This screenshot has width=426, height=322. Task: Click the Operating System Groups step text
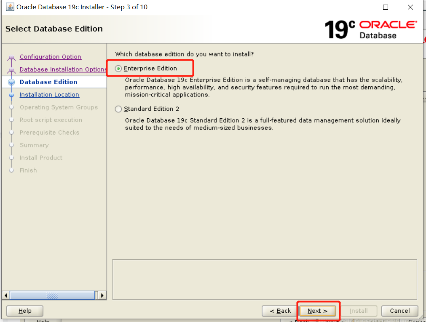coord(59,107)
